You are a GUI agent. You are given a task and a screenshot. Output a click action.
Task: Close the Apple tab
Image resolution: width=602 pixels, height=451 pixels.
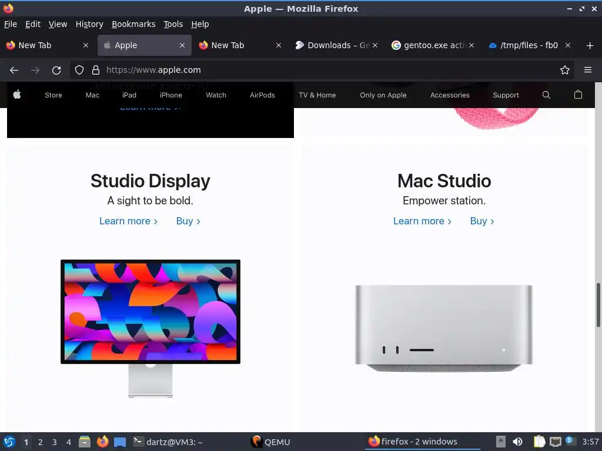[182, 45]
